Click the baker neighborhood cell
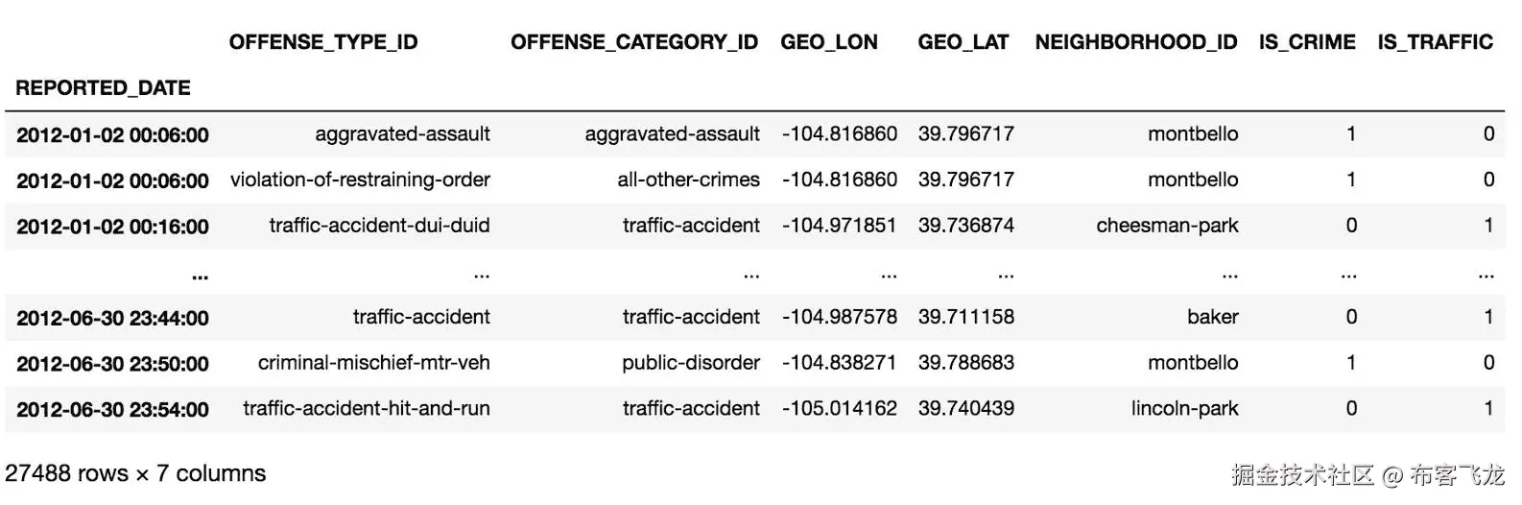 tap(1212, 317)
